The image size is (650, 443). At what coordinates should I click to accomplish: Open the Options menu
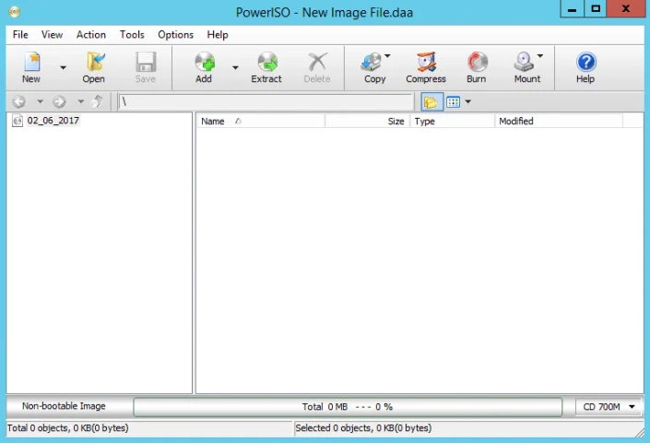[x=176, y=35]
